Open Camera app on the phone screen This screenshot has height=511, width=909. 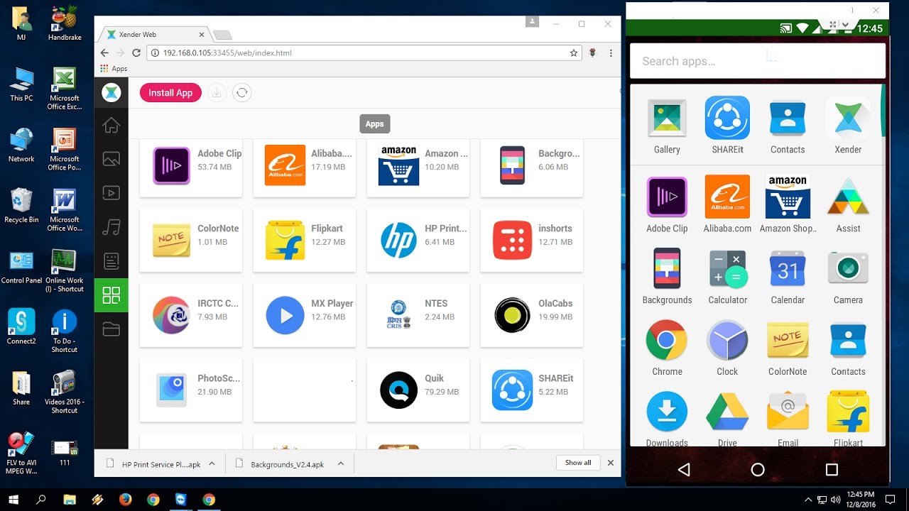point(848,278)
